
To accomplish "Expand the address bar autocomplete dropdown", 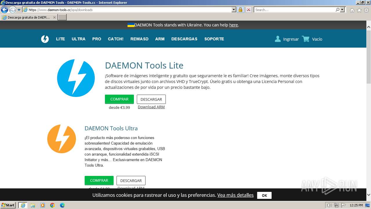I will tap(234, 10).
